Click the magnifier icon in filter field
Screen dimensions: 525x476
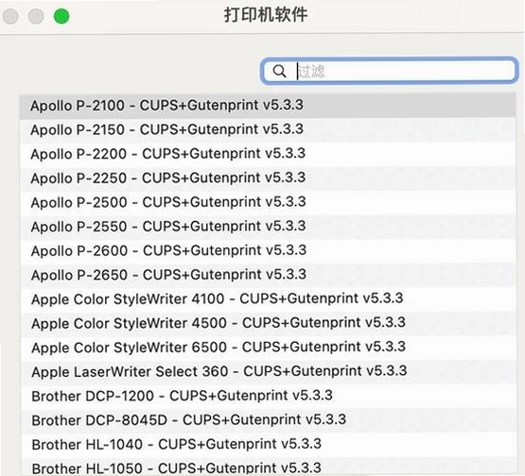[279, 71]
